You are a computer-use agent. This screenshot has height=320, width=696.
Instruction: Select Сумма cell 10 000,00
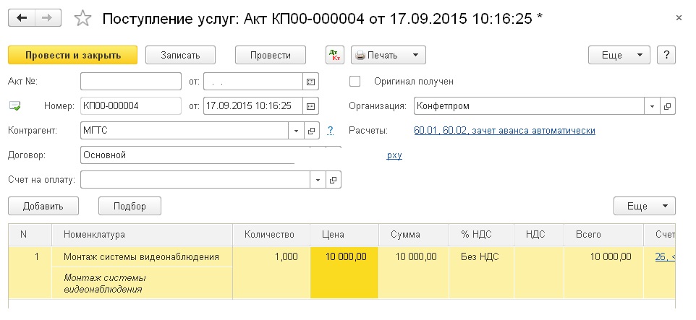[414, 272]
